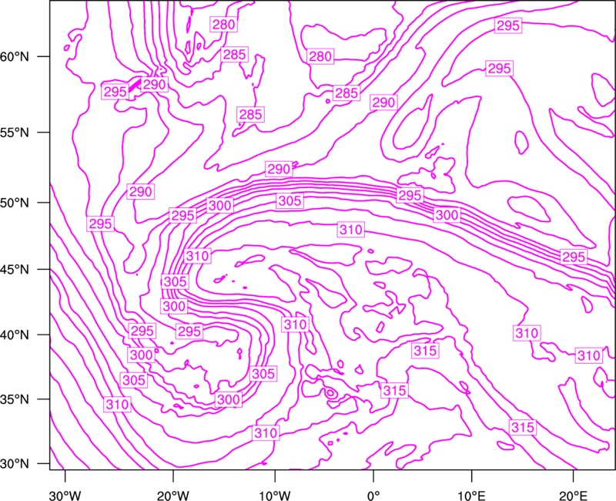This screenshot has height=501, width=616.
Task: Select the 20°W longitude axis label
Action: point(173,496)
